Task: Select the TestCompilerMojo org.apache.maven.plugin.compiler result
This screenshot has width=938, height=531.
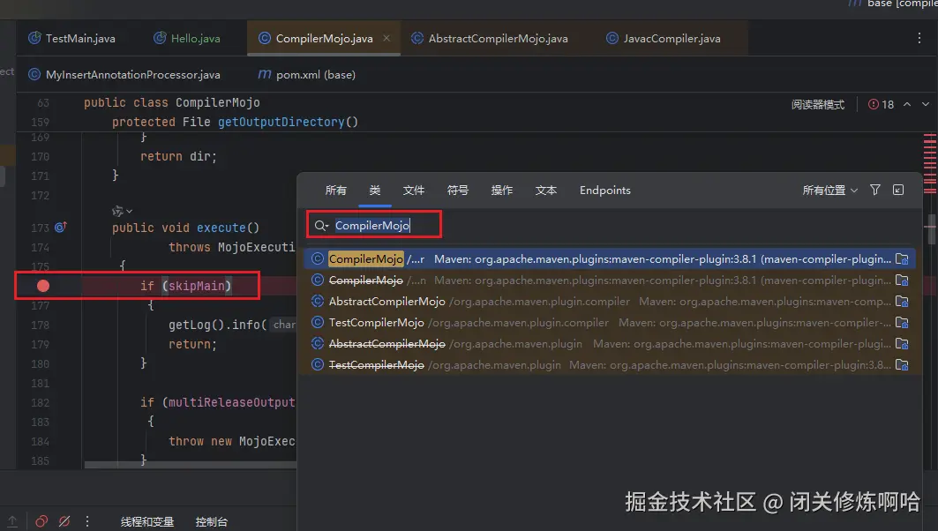Action: [610, 322]
